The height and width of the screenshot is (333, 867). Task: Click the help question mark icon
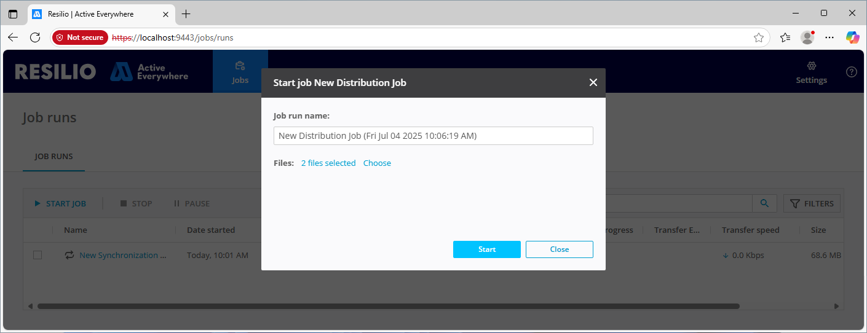851,72
